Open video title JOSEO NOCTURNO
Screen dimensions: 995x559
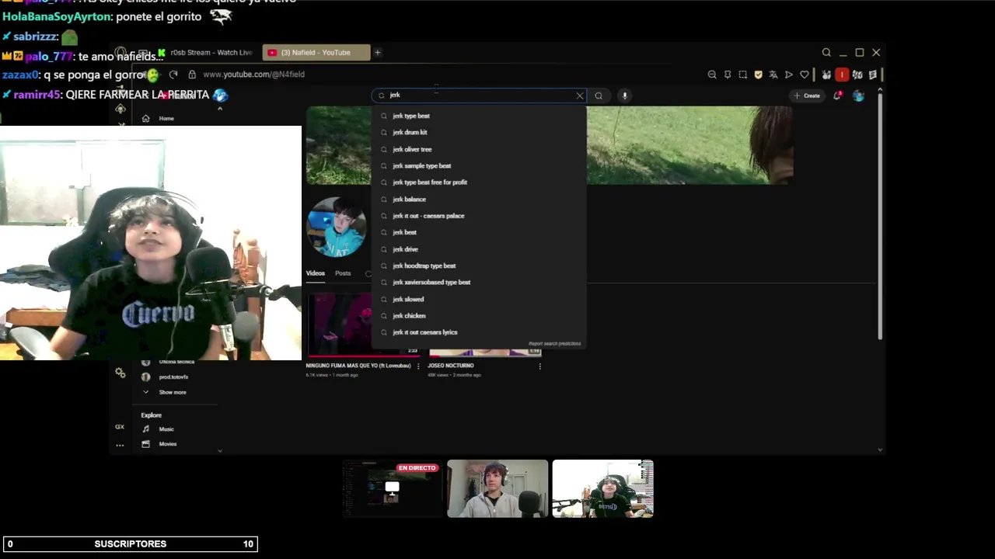[450, 366]
